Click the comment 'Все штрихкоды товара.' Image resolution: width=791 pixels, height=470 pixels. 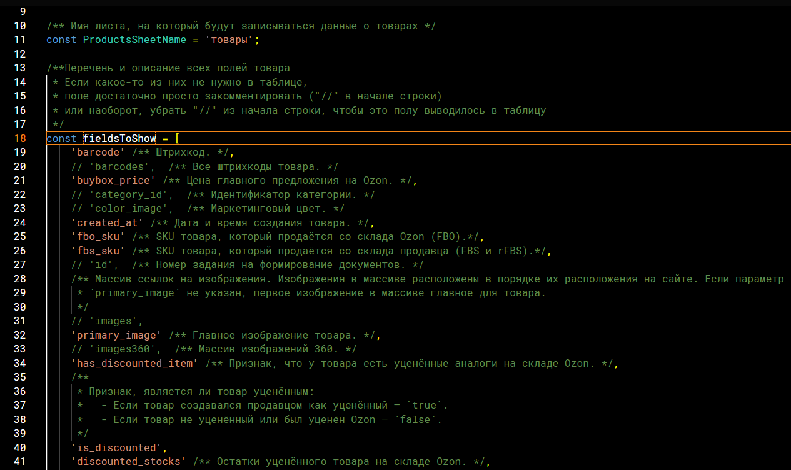(256, 166)
